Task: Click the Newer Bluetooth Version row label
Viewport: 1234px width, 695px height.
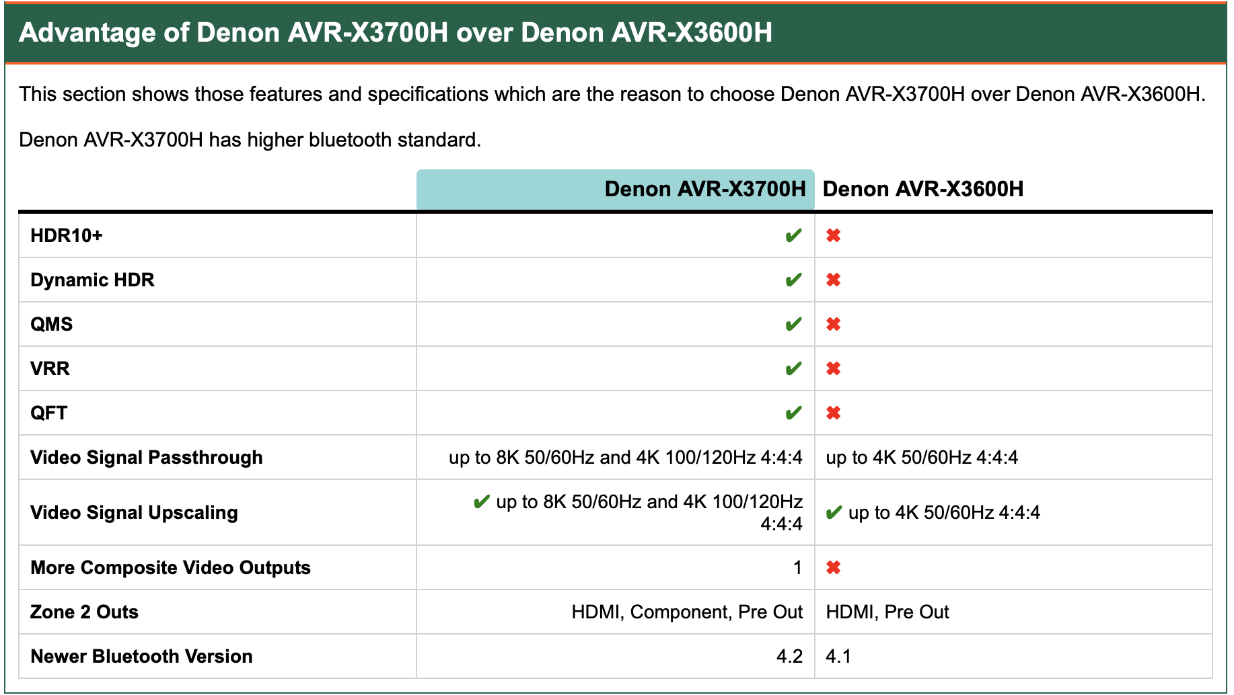Action: point(142,657)
